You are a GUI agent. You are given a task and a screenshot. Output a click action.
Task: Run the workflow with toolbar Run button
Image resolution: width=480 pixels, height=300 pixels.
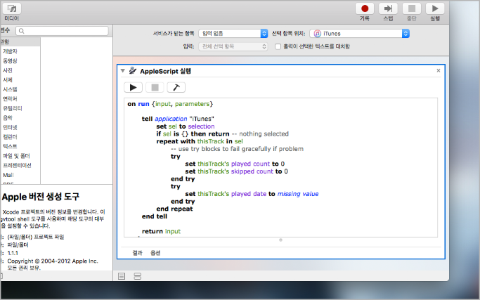click(435, 8)
